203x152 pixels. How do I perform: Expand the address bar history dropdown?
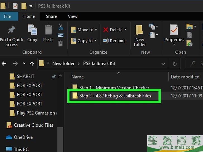coord(163,64)
